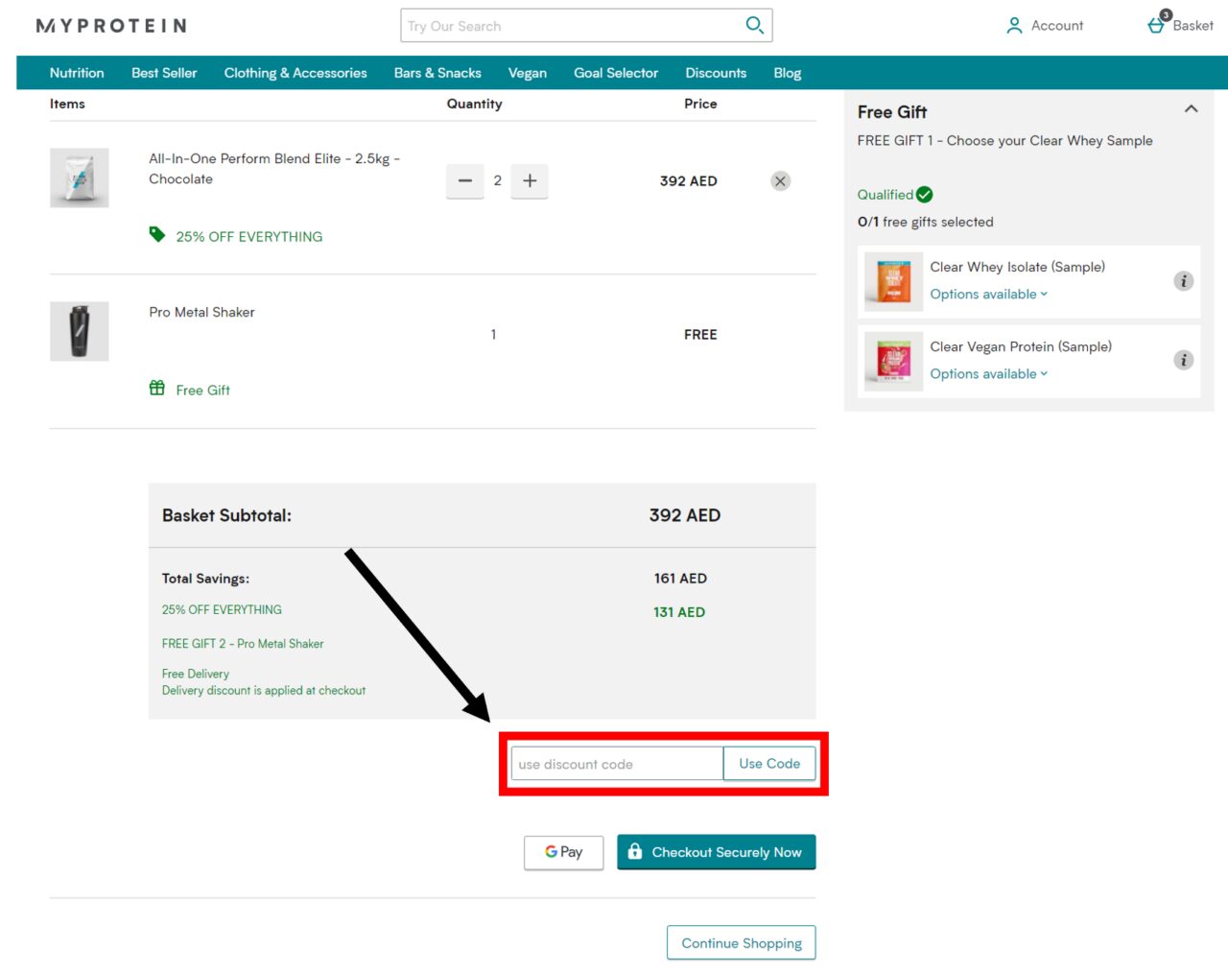The image size is (1228, 973).
Task: Open the Nutrition menu
Action: [x=77, y=73]
